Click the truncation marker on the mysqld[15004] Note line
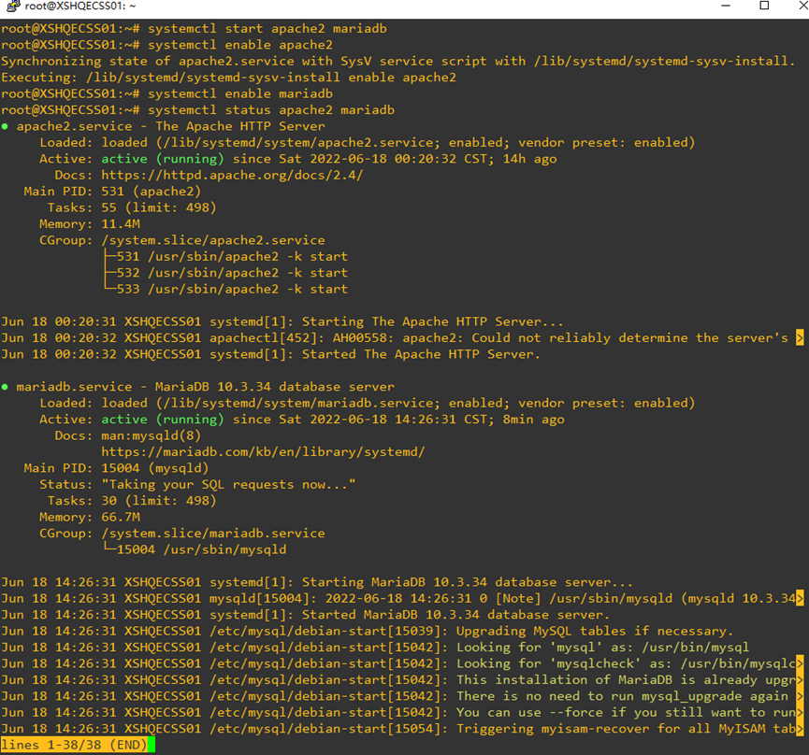 point(800,598)
